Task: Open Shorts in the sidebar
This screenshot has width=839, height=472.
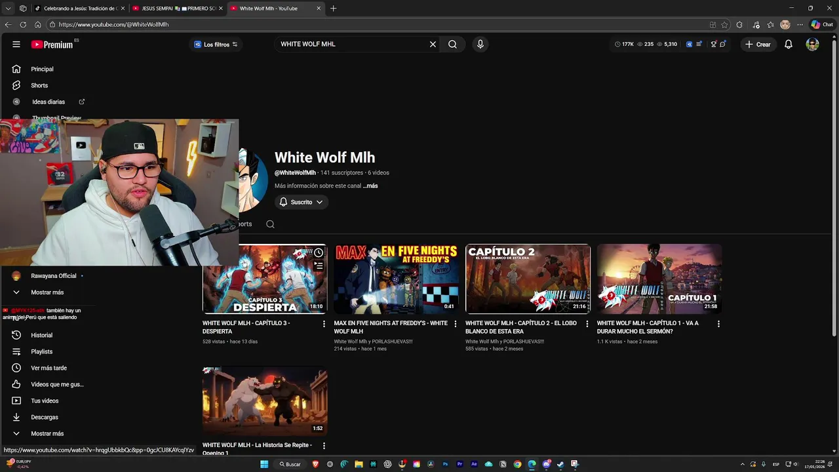Action: pyautogui.click(x=39, y=85)
